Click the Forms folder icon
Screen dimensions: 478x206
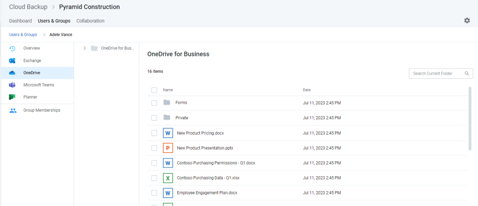tap(167, 103)
